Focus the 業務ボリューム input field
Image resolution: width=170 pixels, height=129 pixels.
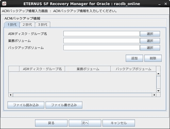click(x=101, y=41)
